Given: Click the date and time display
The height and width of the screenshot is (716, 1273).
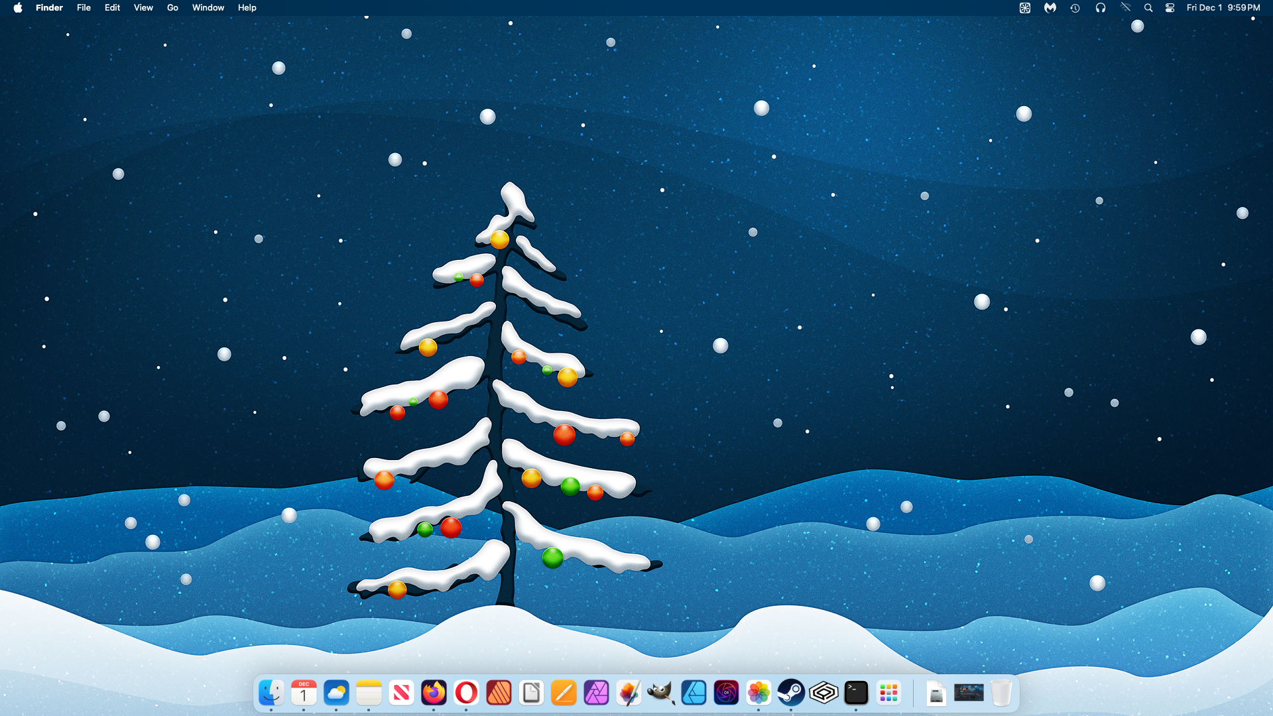Looking at the screenshot, I should click(x=1223, y=8).
